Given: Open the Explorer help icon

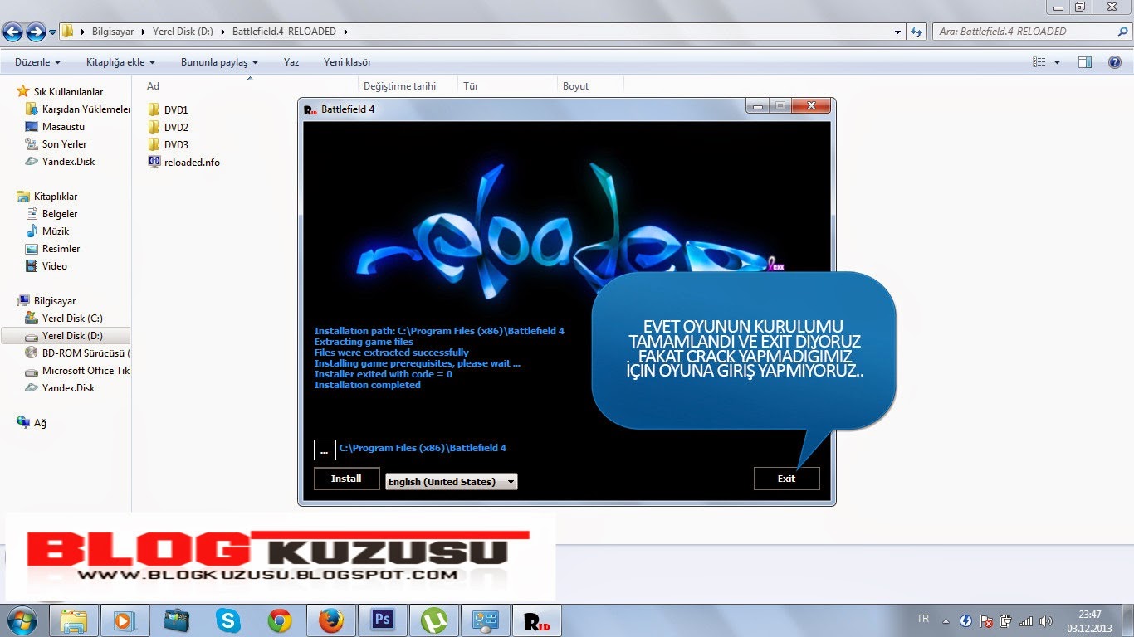Looking at the screenshot, I should (x=1115, y=62).
